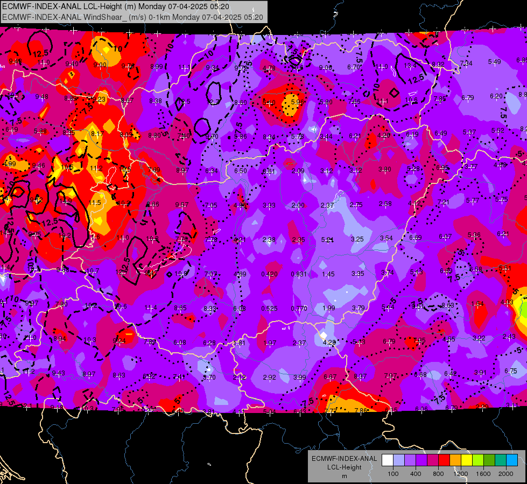Click the lime-green swatch in the legend

coord(478,460)
